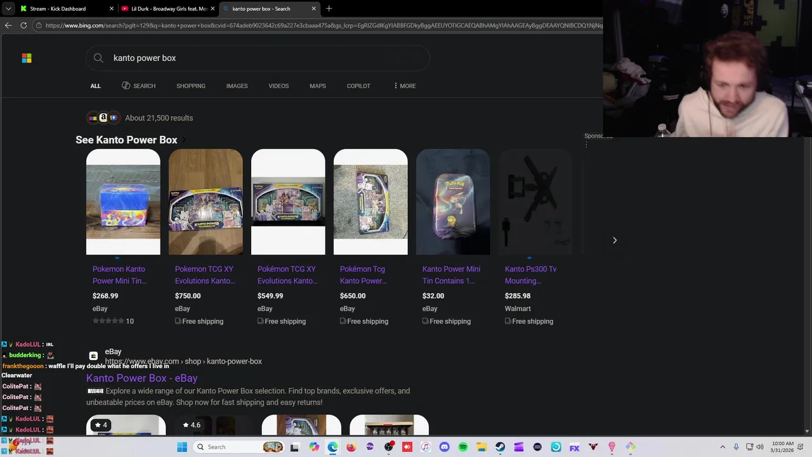Open Spotify from taskbar

463,447
